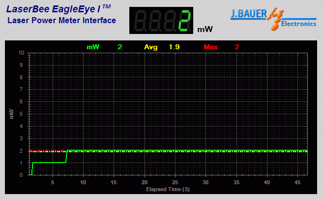Click the red Max legend label
This screenshot has width=323, height=199.
click(210, 47)
